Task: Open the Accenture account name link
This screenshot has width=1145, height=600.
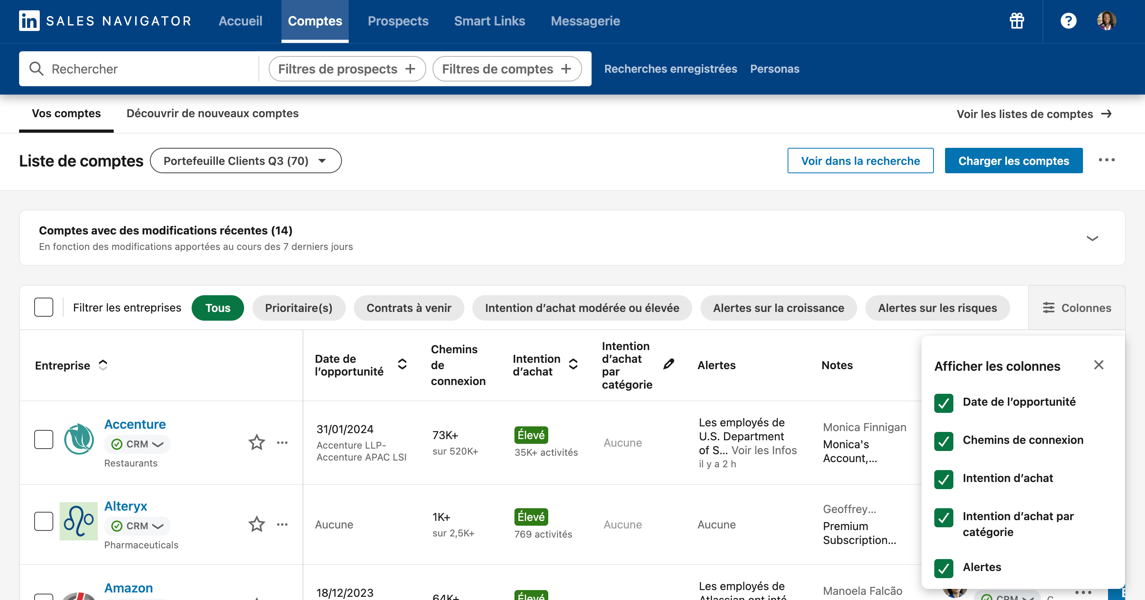Action: [135, 424]
